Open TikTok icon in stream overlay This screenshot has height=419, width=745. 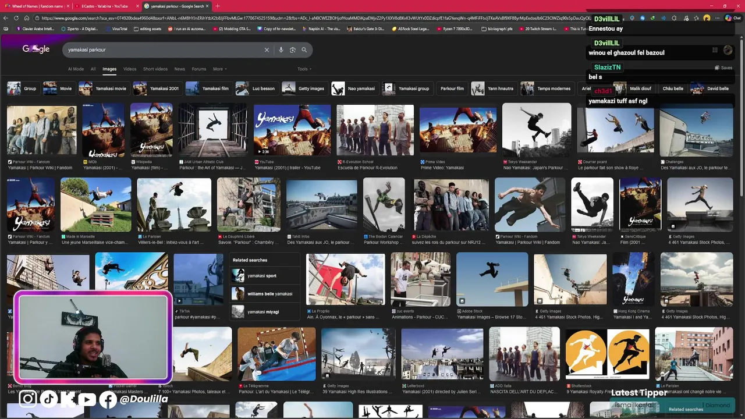(x=48, y=399)
